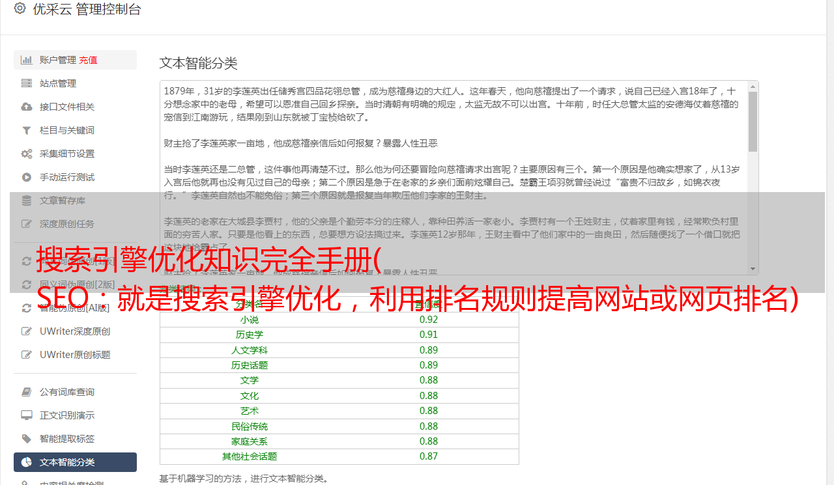The width and height of the screenshot is (834, 485).
Task: Click the filter icon for 栏目与关键词
Action: coord(27,130)
